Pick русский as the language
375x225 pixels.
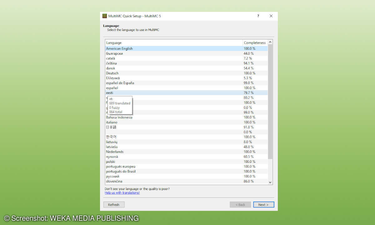click(187, 176)
